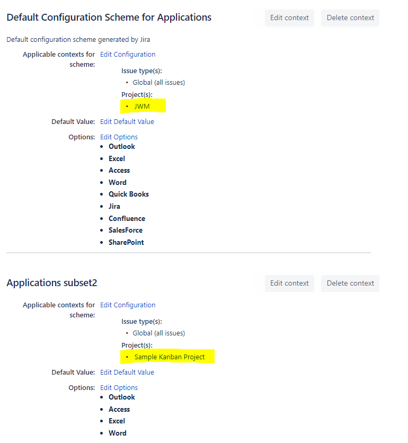Screen dimensions: 408x443
Task: Click Access option in Applications subset2
Action: click(x=119, y=409)
